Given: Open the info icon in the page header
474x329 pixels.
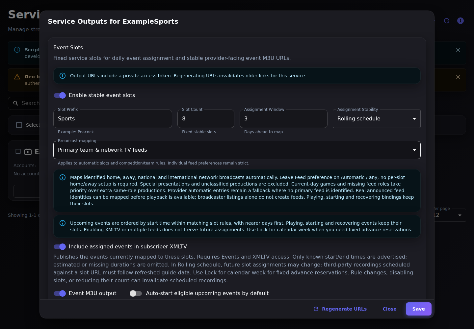Looking at the screenshot, I should point(461,21).
